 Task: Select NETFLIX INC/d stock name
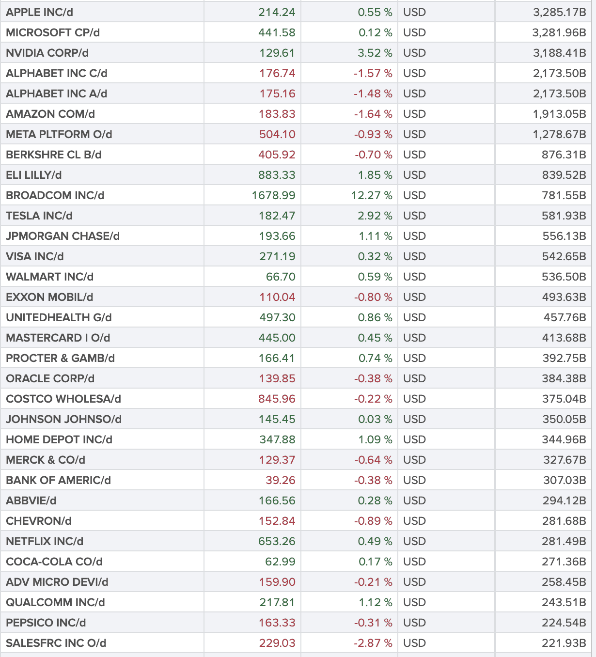[x=45, y=541]
